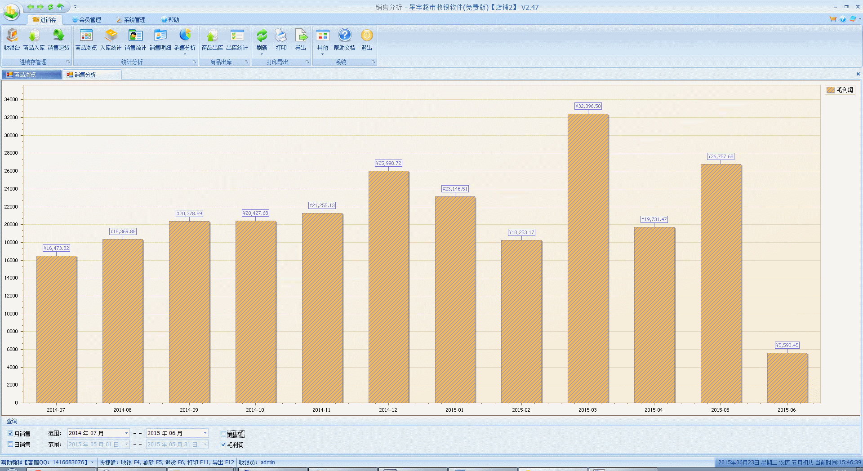Click the shopping cart icon at top right
The image size is (863, 471).
(x=833, y=19)
